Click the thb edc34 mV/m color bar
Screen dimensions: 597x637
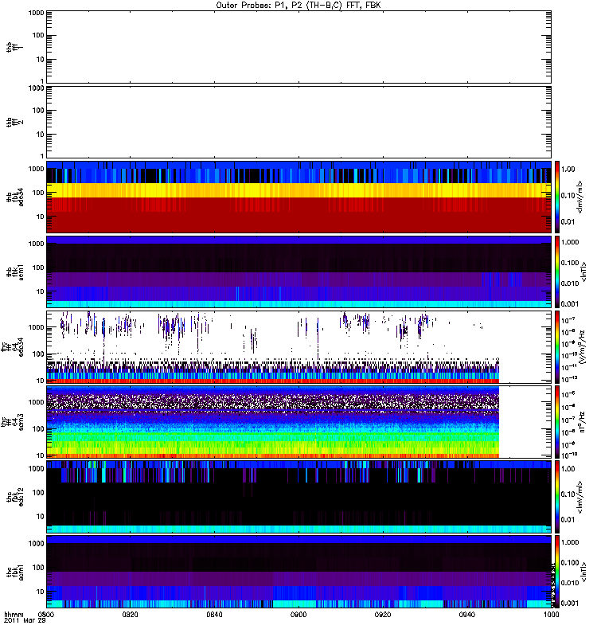(x=556, y=197)
